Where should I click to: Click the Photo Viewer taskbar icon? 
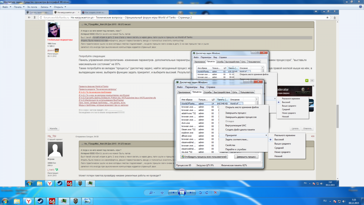coord(87,201)
